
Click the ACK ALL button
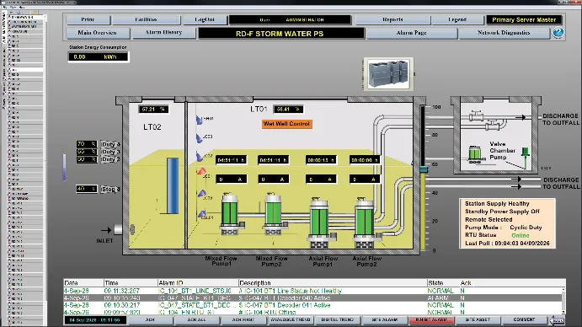pos(197,320)
